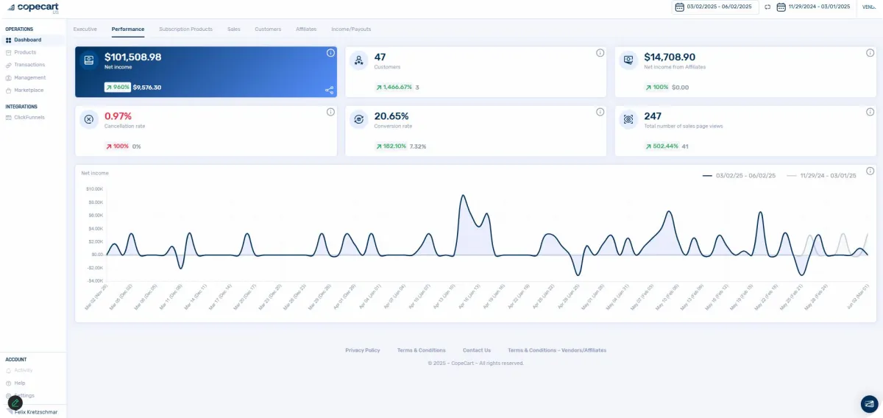Click info icon on sales page views card
This screenshot has width=883, height=418.
coord(870,112)
